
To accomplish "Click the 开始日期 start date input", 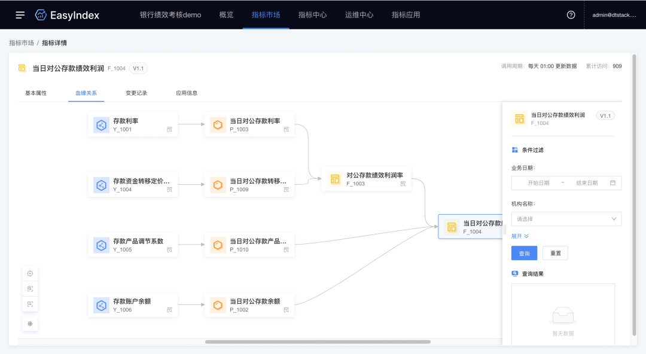I will [x=538, y=183].
